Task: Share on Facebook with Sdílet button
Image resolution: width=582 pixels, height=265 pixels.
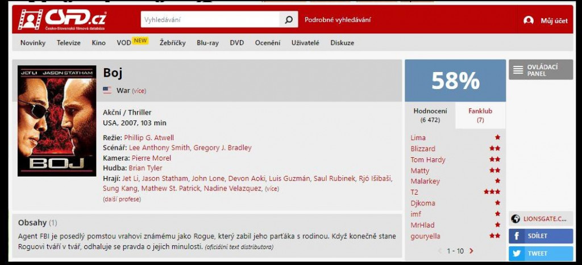Action: [541, 235]
